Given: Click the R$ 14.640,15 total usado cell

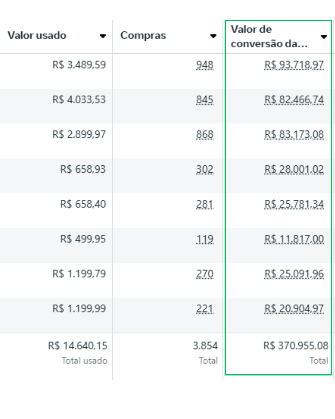Looking at the screenshot, I should [78, 345].
